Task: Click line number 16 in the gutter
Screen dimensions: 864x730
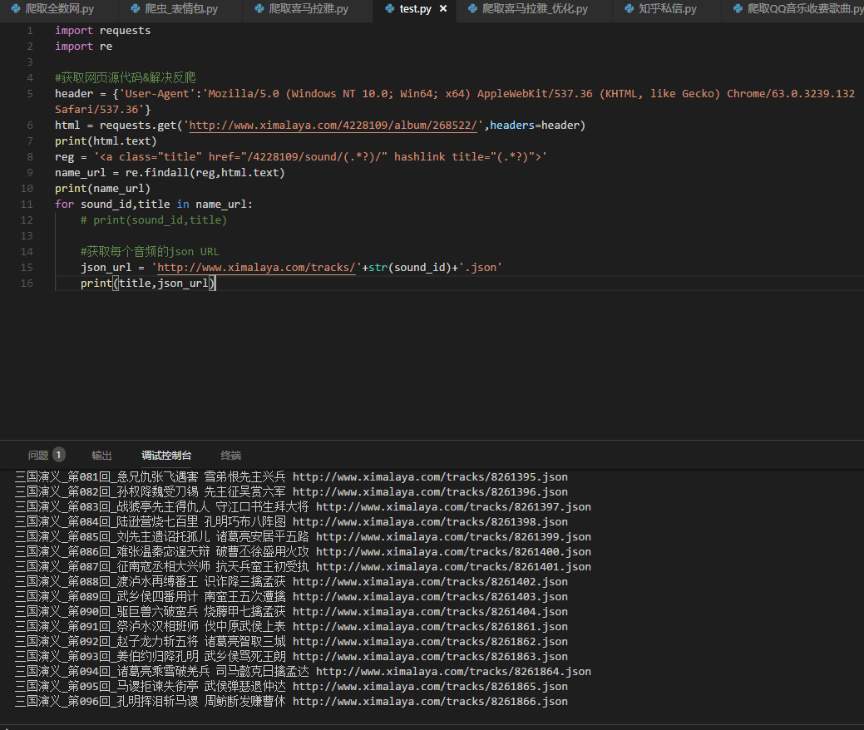Action: [27, 284]
